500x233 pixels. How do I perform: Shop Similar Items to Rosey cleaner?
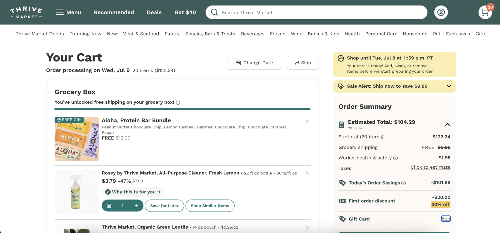210,206
